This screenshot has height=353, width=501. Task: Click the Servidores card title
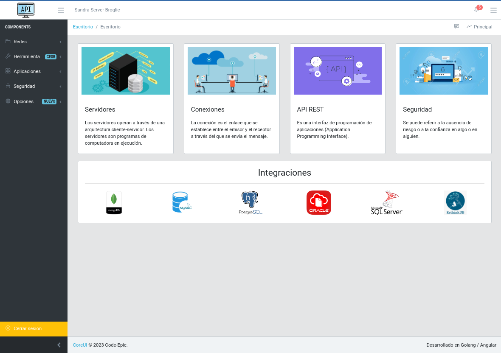point(100,109)
